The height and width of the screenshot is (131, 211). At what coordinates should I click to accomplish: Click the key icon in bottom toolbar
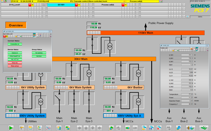(22, 128)
